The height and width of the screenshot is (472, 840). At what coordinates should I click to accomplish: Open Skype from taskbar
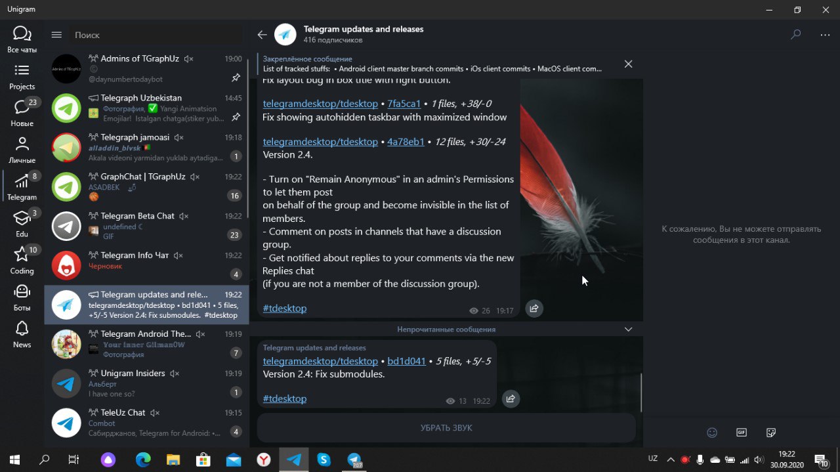(x=324, y=460)
